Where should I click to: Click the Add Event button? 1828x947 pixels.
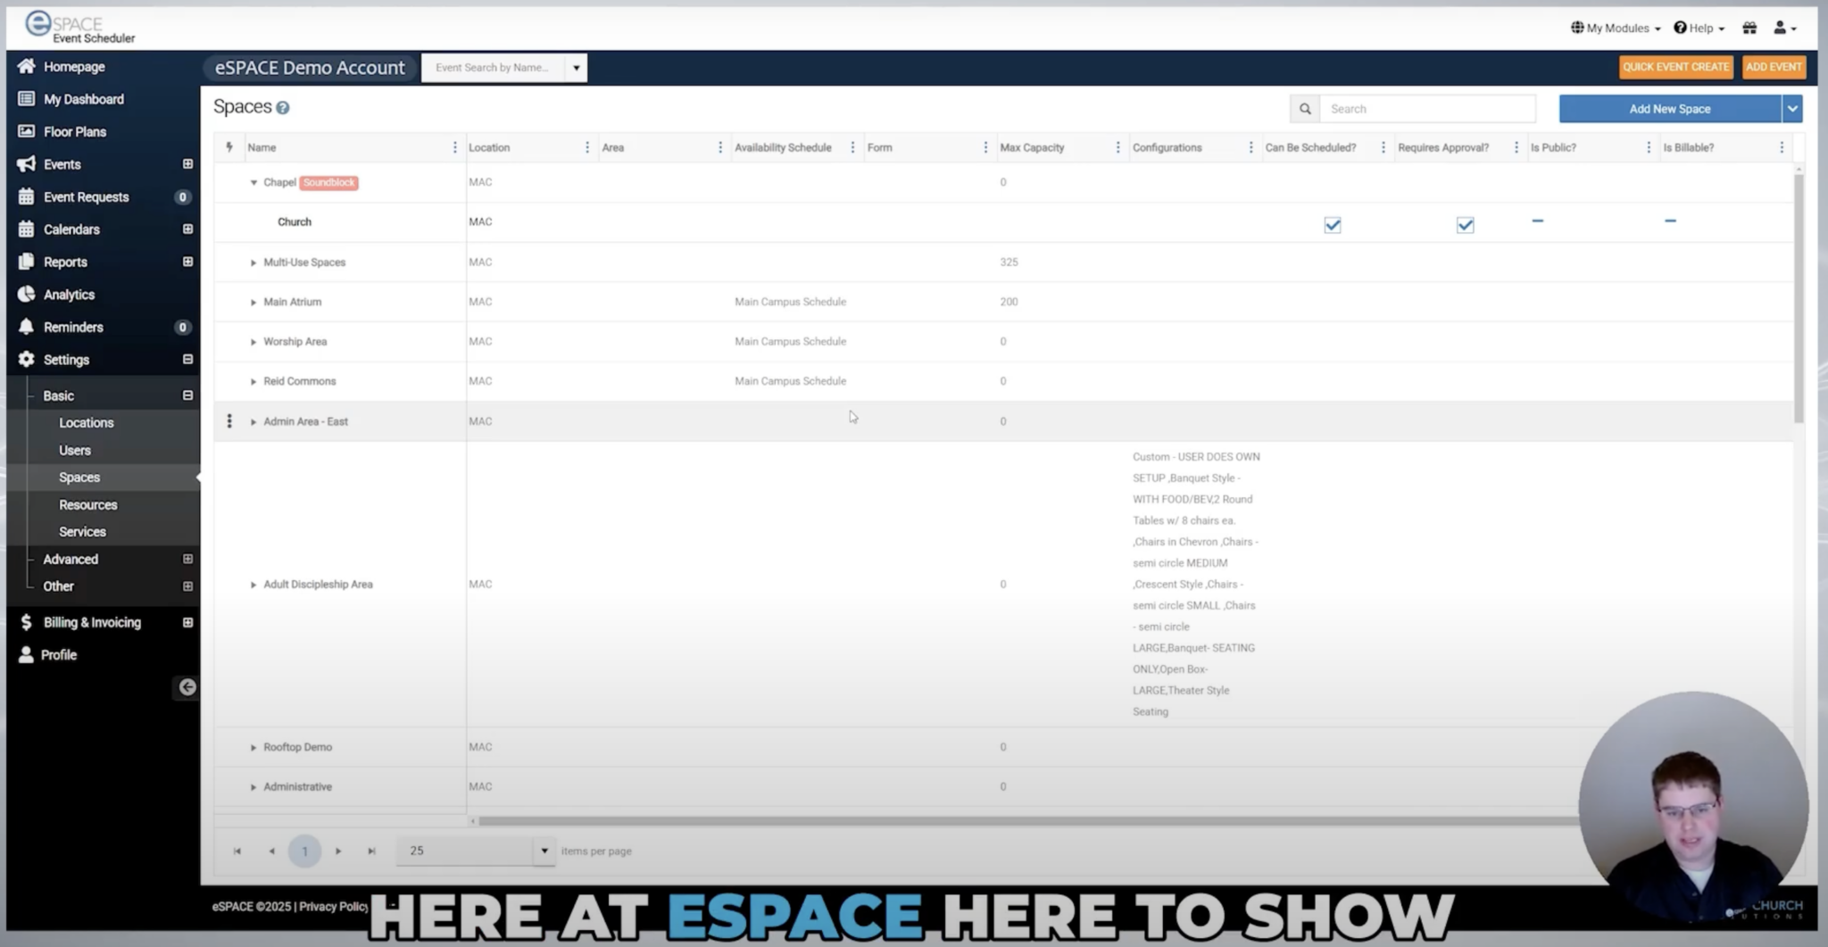click(x=1773, y=66)
